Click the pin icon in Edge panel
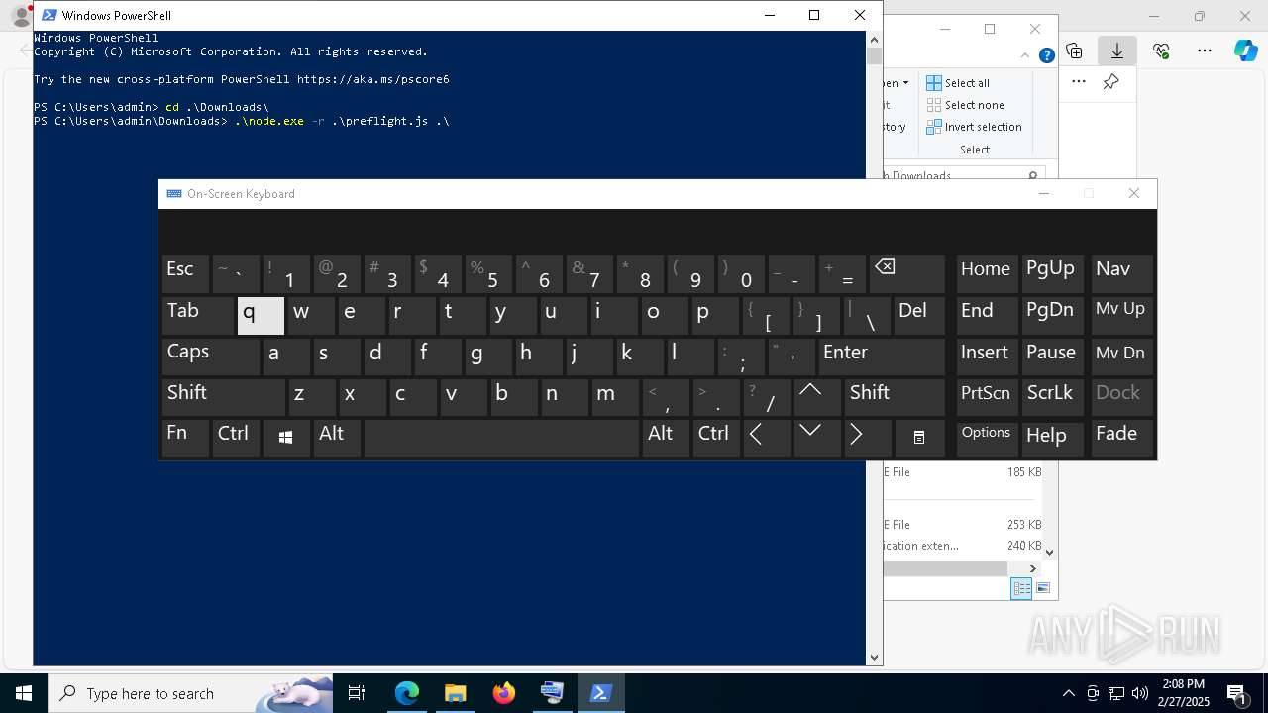This screenshot has width=1268, height=713. 1111,82
